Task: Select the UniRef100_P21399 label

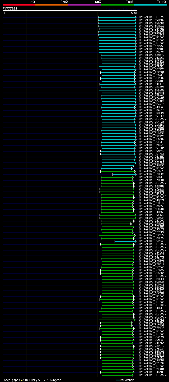Action: coord(152,363)
